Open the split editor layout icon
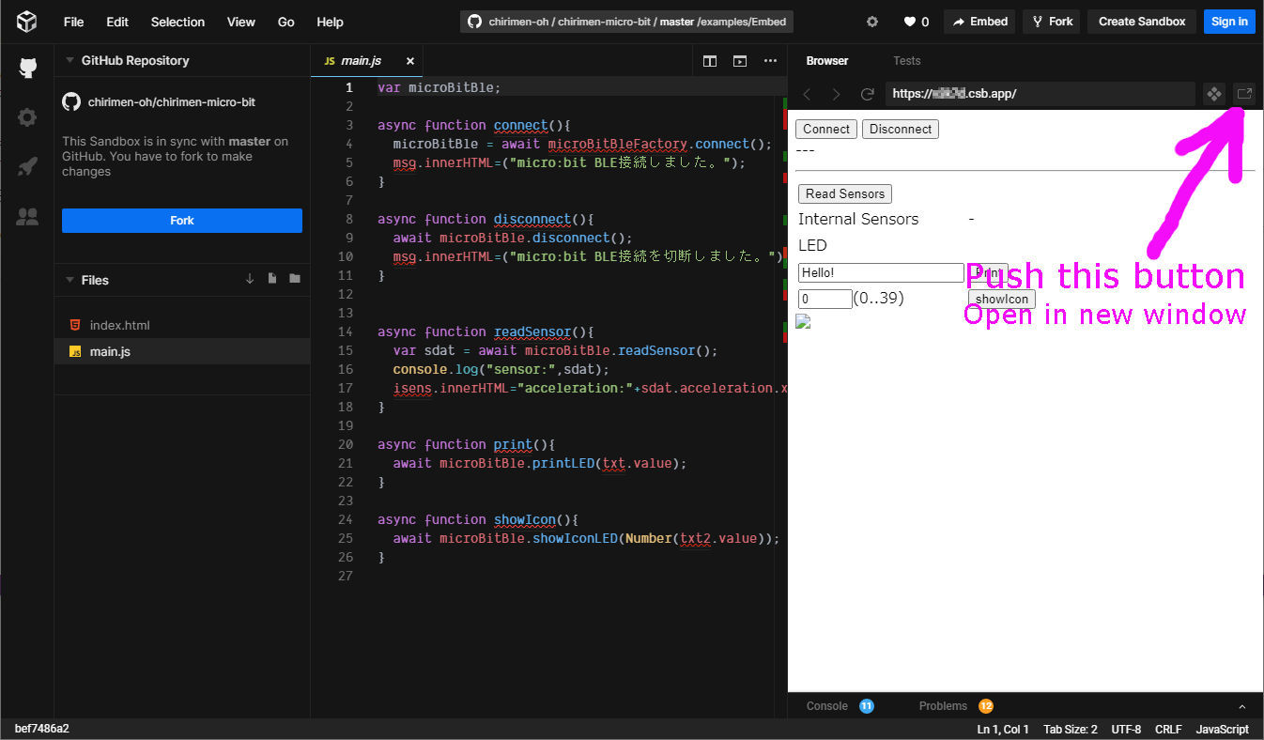 (710, 61)
